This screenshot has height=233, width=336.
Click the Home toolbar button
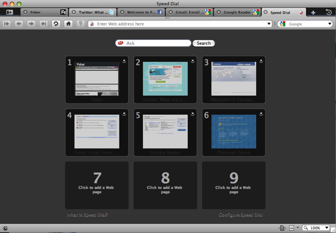(x=68, y=24)
